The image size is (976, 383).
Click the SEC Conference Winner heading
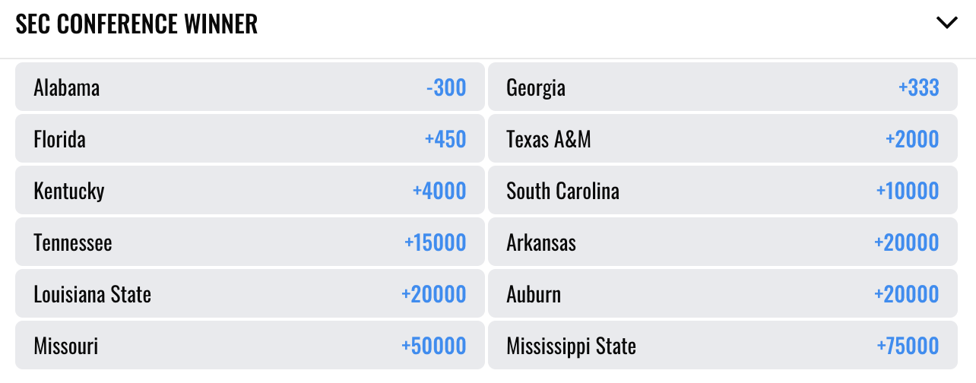tap(137, 24)
